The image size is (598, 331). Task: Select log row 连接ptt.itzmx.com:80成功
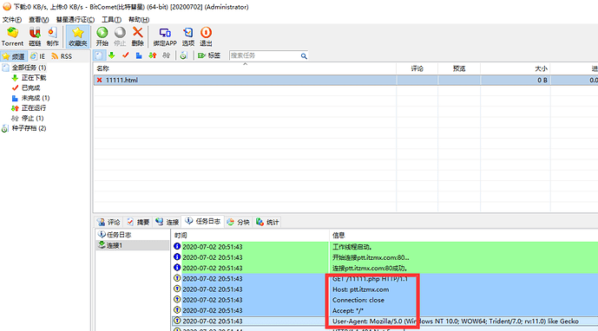(x=384, y=268)
